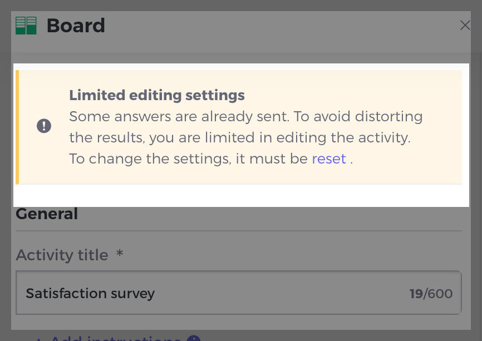Click the Board dialog title text
The image size is (482, 341).
[76, 26]
